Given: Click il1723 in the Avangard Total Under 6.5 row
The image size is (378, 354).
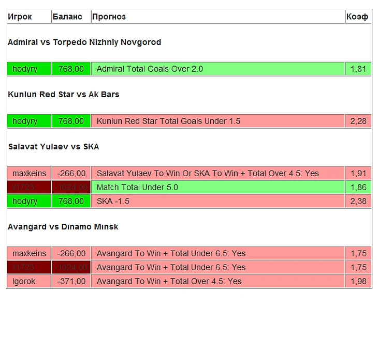Looking at the screenshot, I should click(x=29, y=267).
